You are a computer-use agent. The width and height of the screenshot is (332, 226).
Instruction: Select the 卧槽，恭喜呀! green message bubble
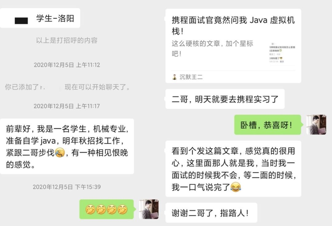[x=268, y=125]
